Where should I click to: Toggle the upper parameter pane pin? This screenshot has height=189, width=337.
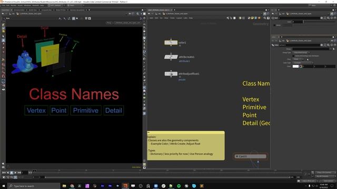(332, 14)
